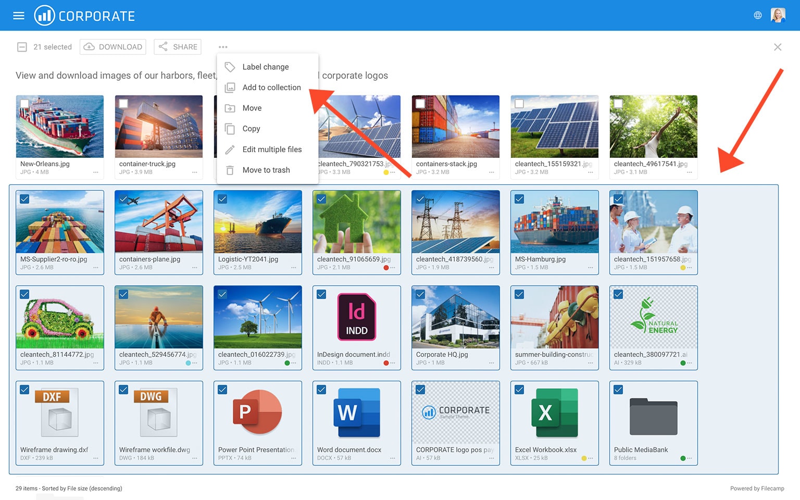Open the hamburger navigation menu
Viewport: 800px width, 500px height.
[19, 16]
